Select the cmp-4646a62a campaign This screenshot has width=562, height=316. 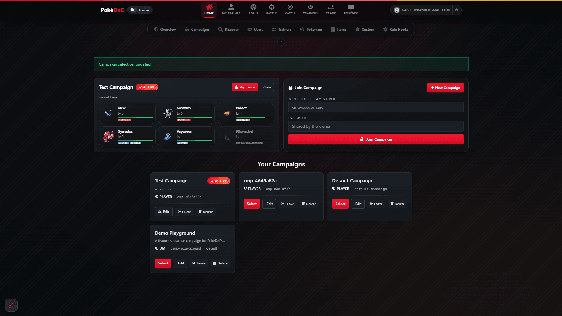[x=252, y=204]
